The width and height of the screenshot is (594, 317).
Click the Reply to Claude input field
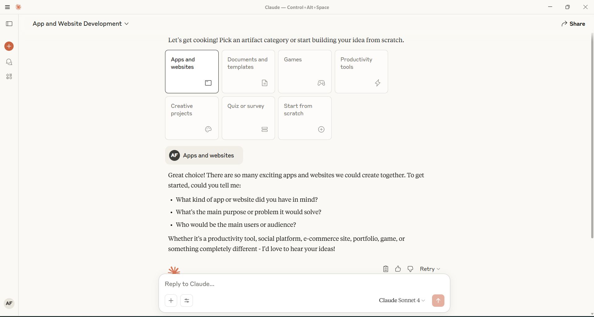(x=304, y=284)
